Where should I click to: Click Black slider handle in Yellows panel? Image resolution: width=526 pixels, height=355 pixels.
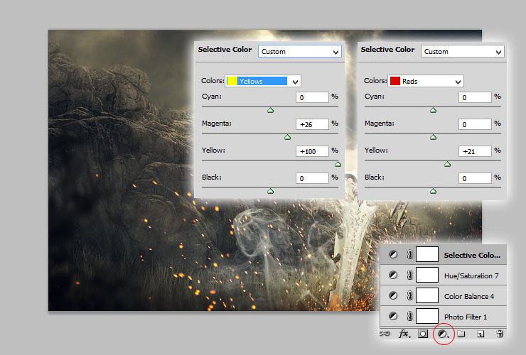pyautogui.click(x=270, y=191)
